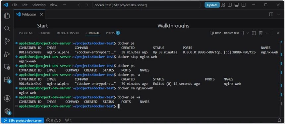Toggle the secondary side bar
The image size is (285, 124).
[x=243, y=5]
